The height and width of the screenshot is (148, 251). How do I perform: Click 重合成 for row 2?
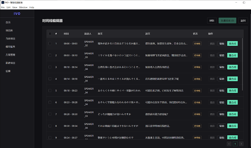pyautogui.click(x=232, y=55)
